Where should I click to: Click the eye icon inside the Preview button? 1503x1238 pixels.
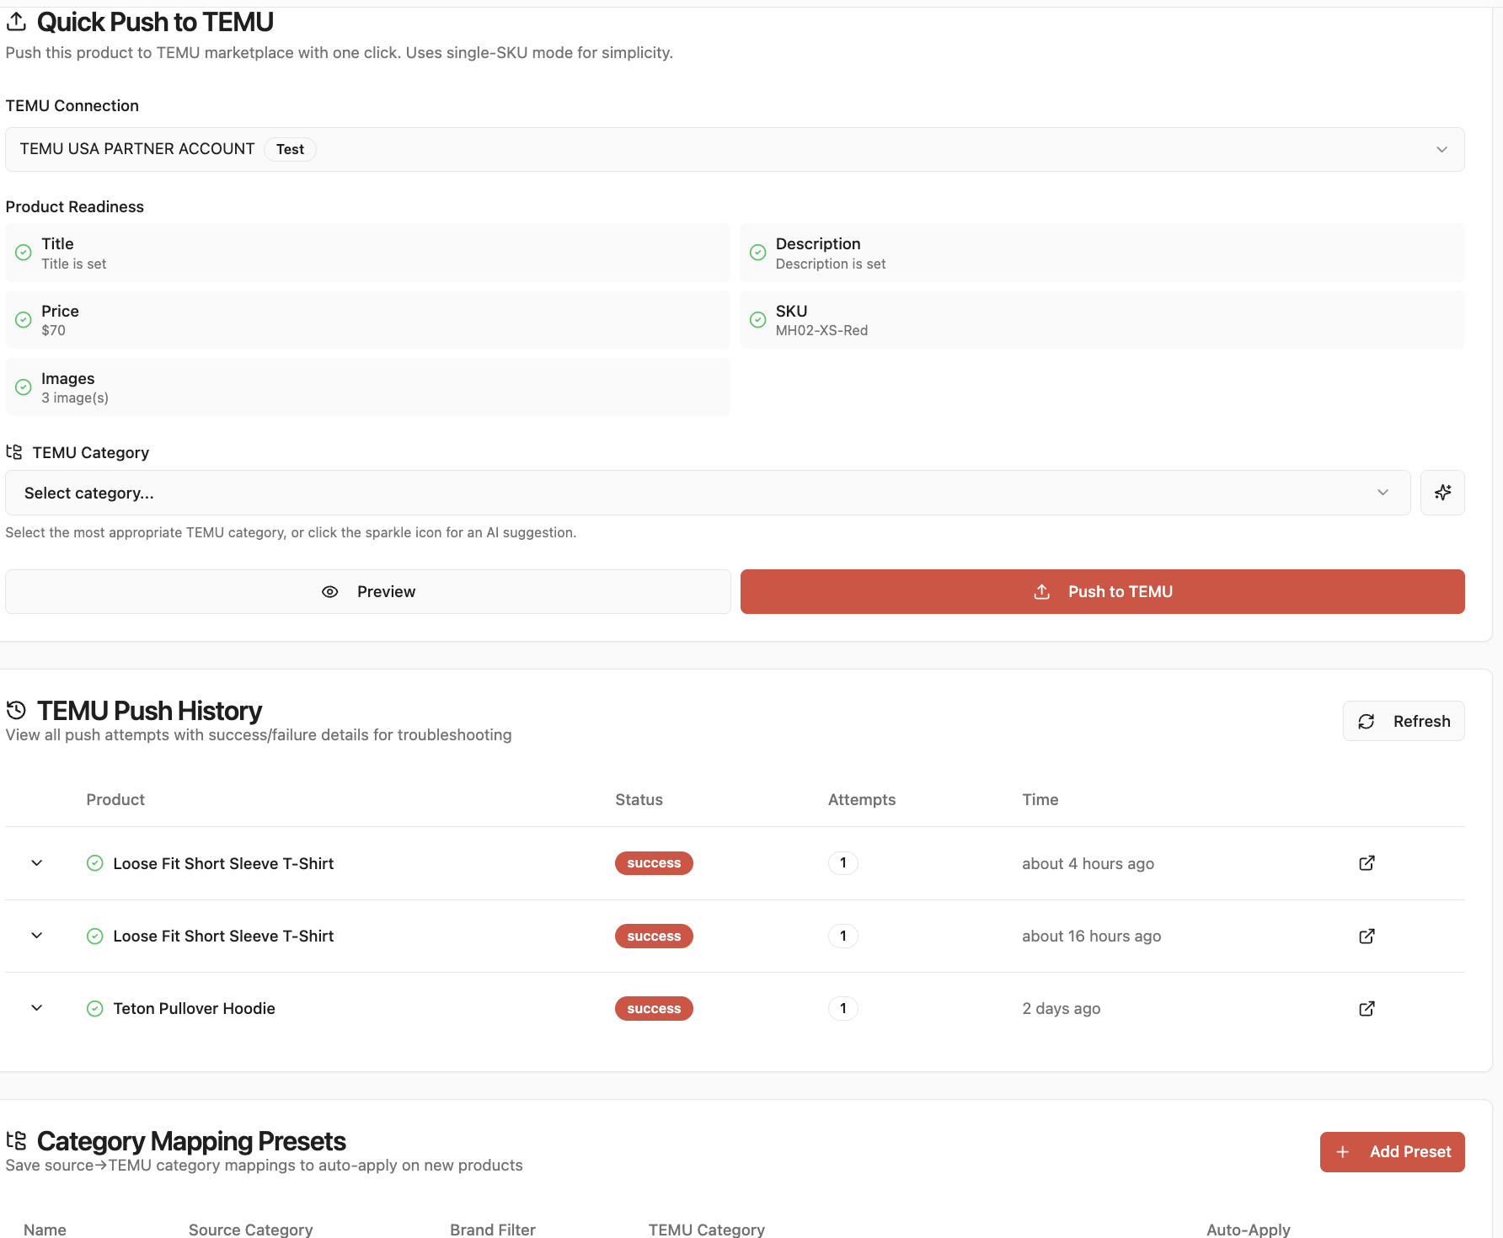click(329, 591)
